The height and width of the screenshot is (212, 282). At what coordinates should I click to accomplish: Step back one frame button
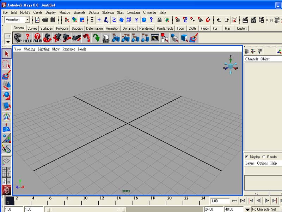(243, 201)
